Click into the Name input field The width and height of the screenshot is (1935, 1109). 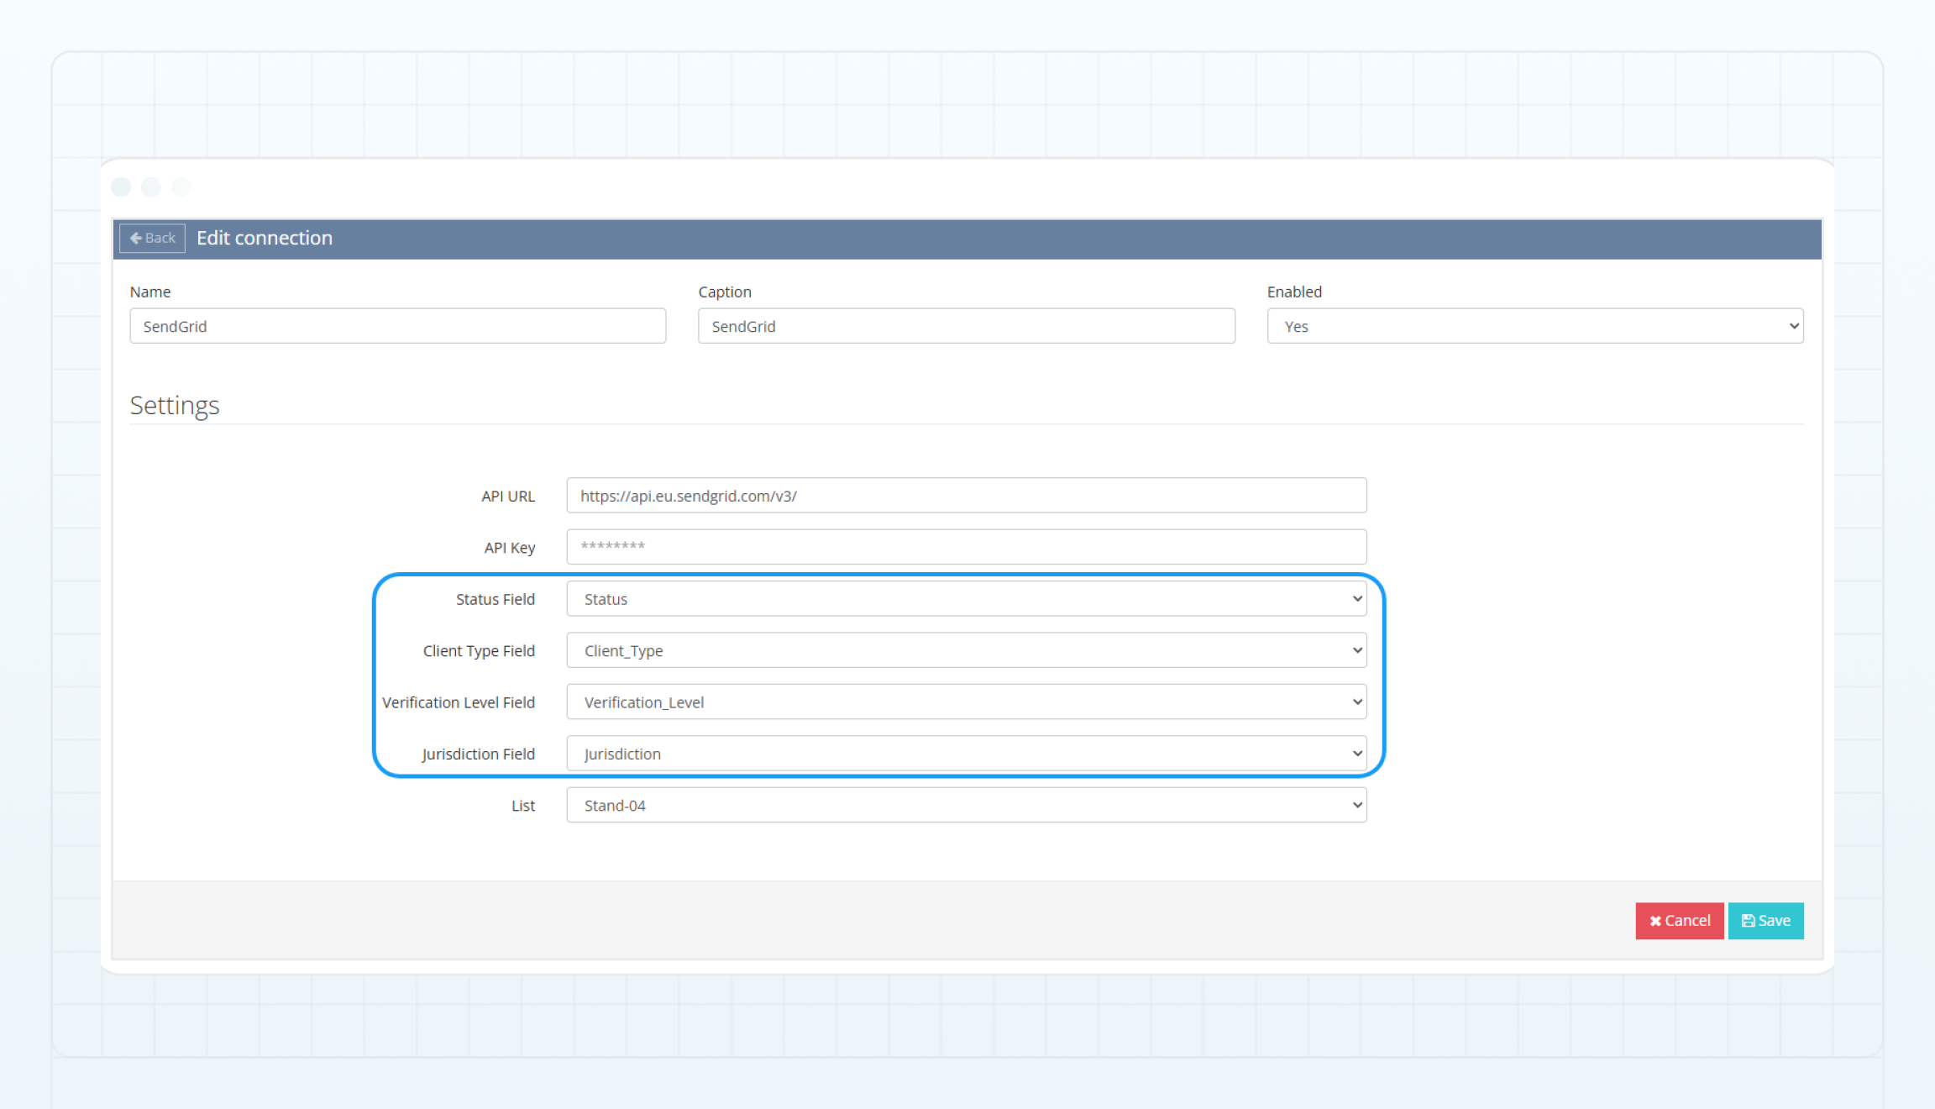(x=397, y=326)
